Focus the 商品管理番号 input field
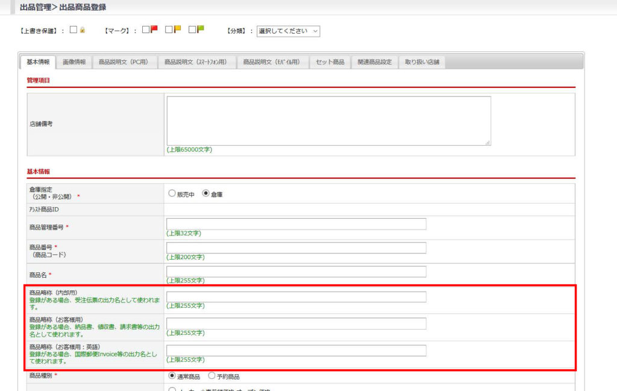The image size is (617, 391). click(296, 224)
